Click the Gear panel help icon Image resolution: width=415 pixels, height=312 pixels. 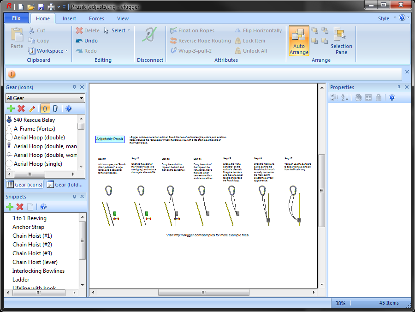69,109
